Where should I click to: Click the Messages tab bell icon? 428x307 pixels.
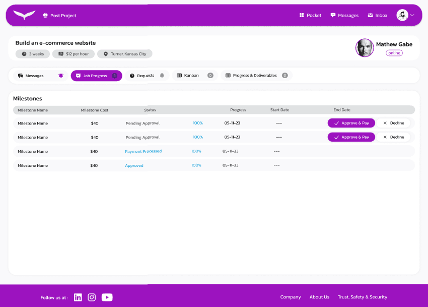(x=61, y=76)
